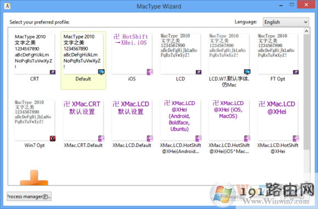The width and height of the screenshot is (318, 209).
Task: Choose the Default profile preview
Action: point(83,54)
